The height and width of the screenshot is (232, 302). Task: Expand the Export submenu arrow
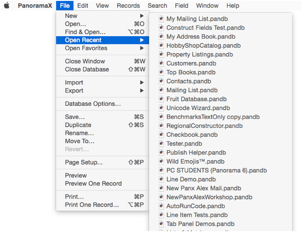[142, 90]
